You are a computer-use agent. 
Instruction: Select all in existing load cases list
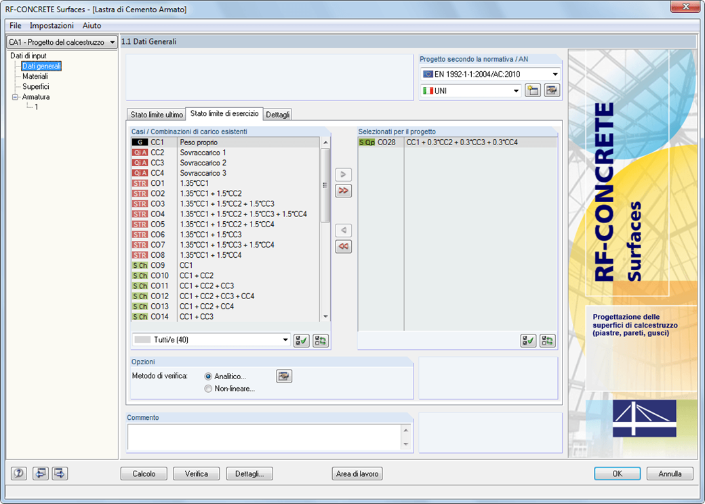(301, 341)
